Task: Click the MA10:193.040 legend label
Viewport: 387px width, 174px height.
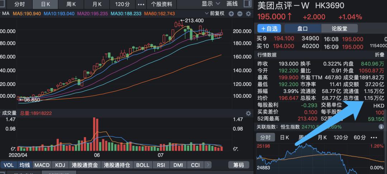Action: click(59, 14)
